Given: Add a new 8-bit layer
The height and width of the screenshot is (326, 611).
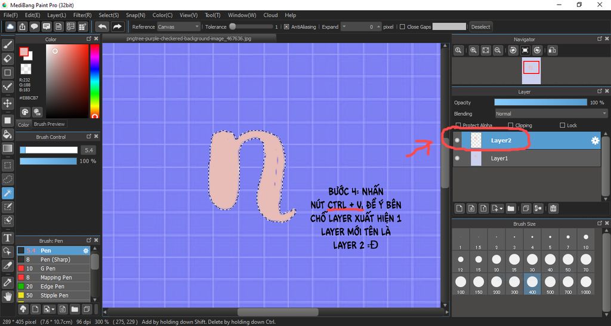Looking at the screenshot, I should (x=471, y=208).
